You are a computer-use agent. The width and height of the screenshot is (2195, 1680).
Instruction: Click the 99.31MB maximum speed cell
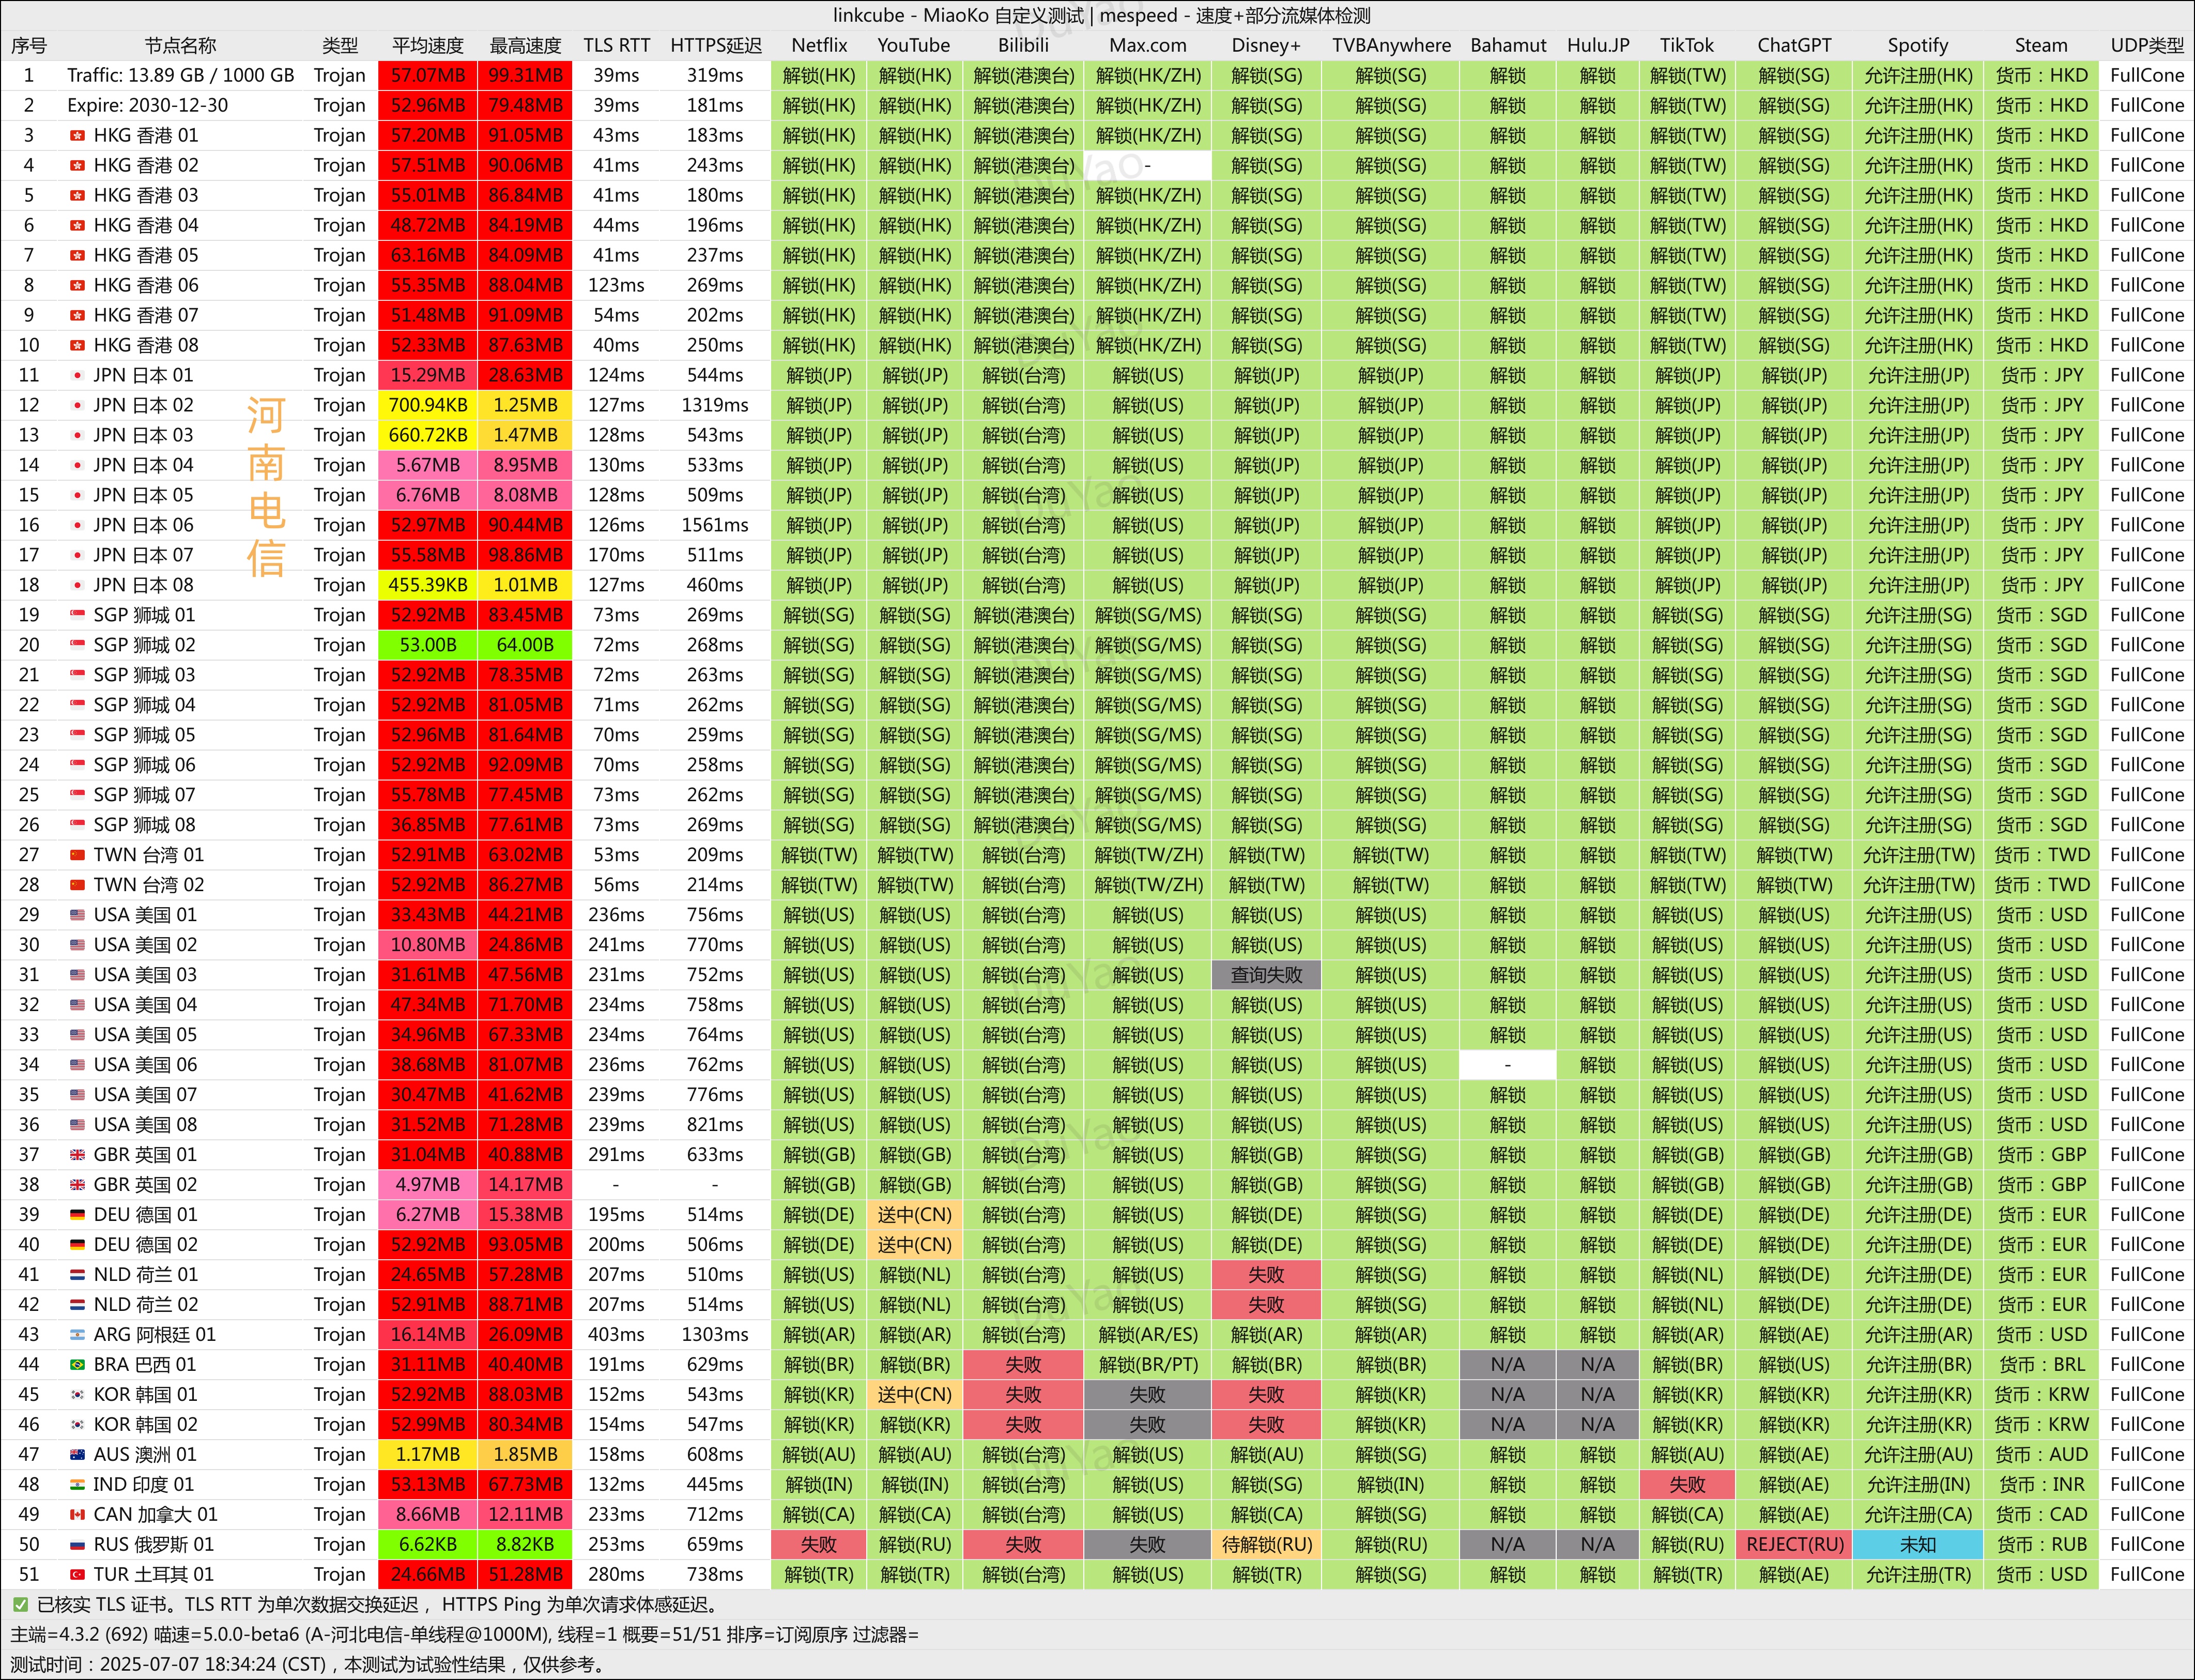point(526,75)
